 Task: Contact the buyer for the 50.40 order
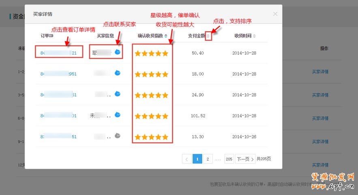[x=117, y=52]
